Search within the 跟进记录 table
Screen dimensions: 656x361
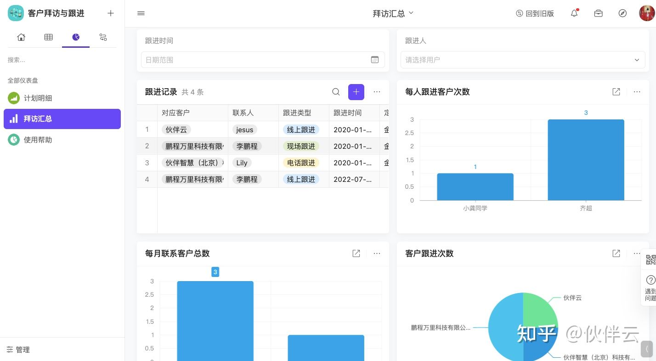[336, 92]
